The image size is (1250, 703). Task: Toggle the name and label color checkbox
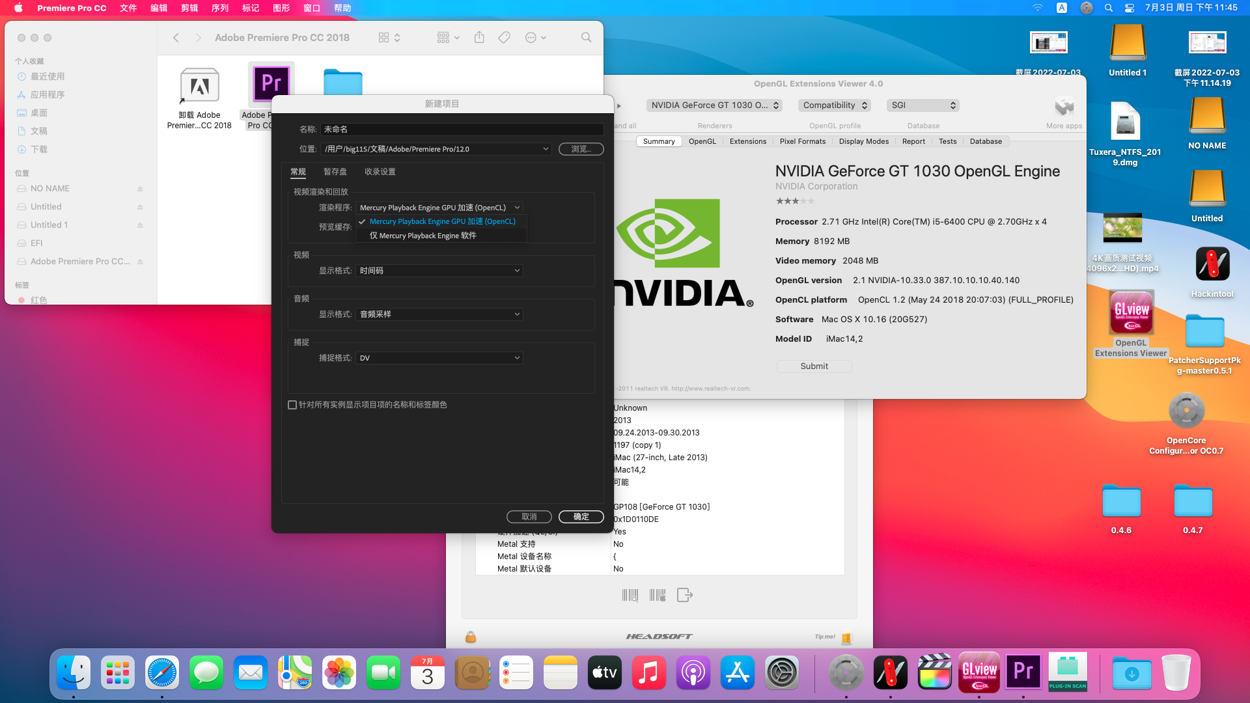292,405
